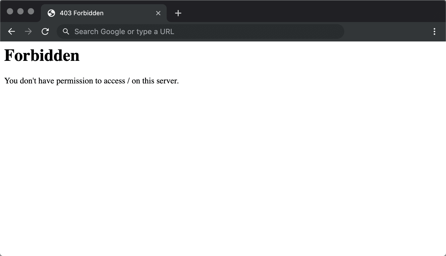The height and width of the screenshot is (256, 446).
Task: Click the plus icon to open new tab
Action: [178, 13]
